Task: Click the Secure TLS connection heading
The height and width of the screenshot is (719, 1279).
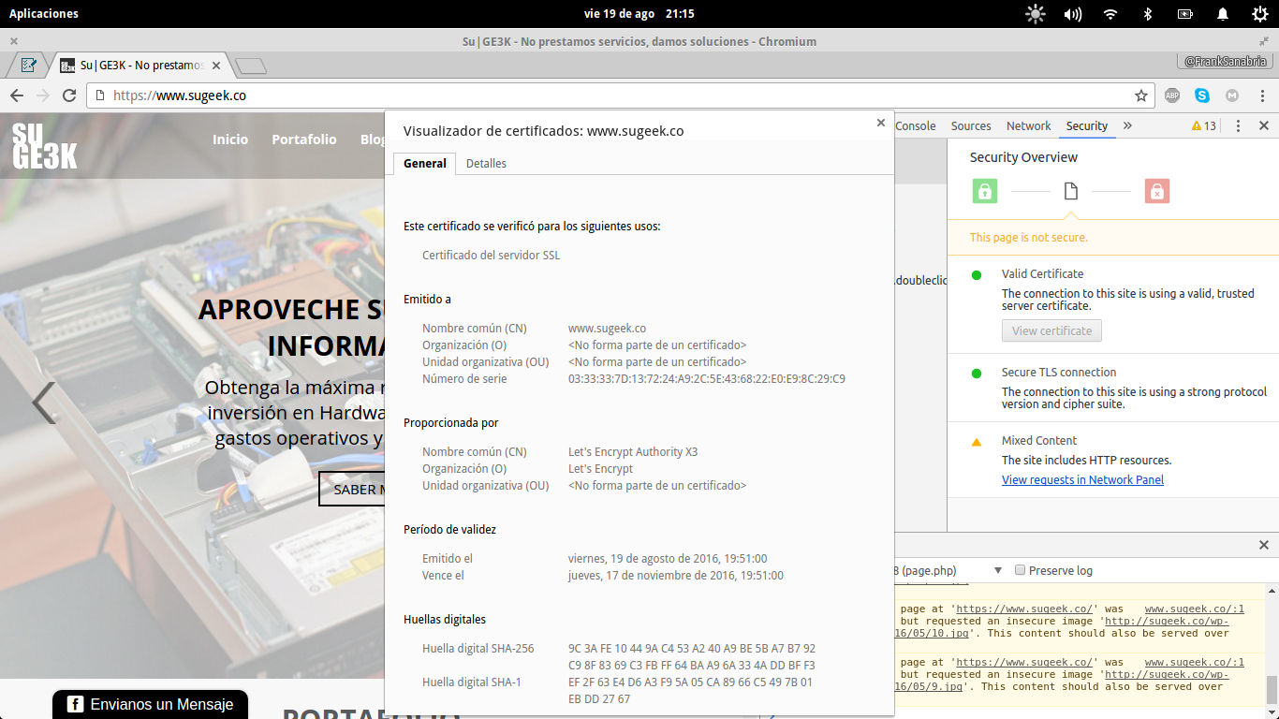Action: (x=1059, y=372)
